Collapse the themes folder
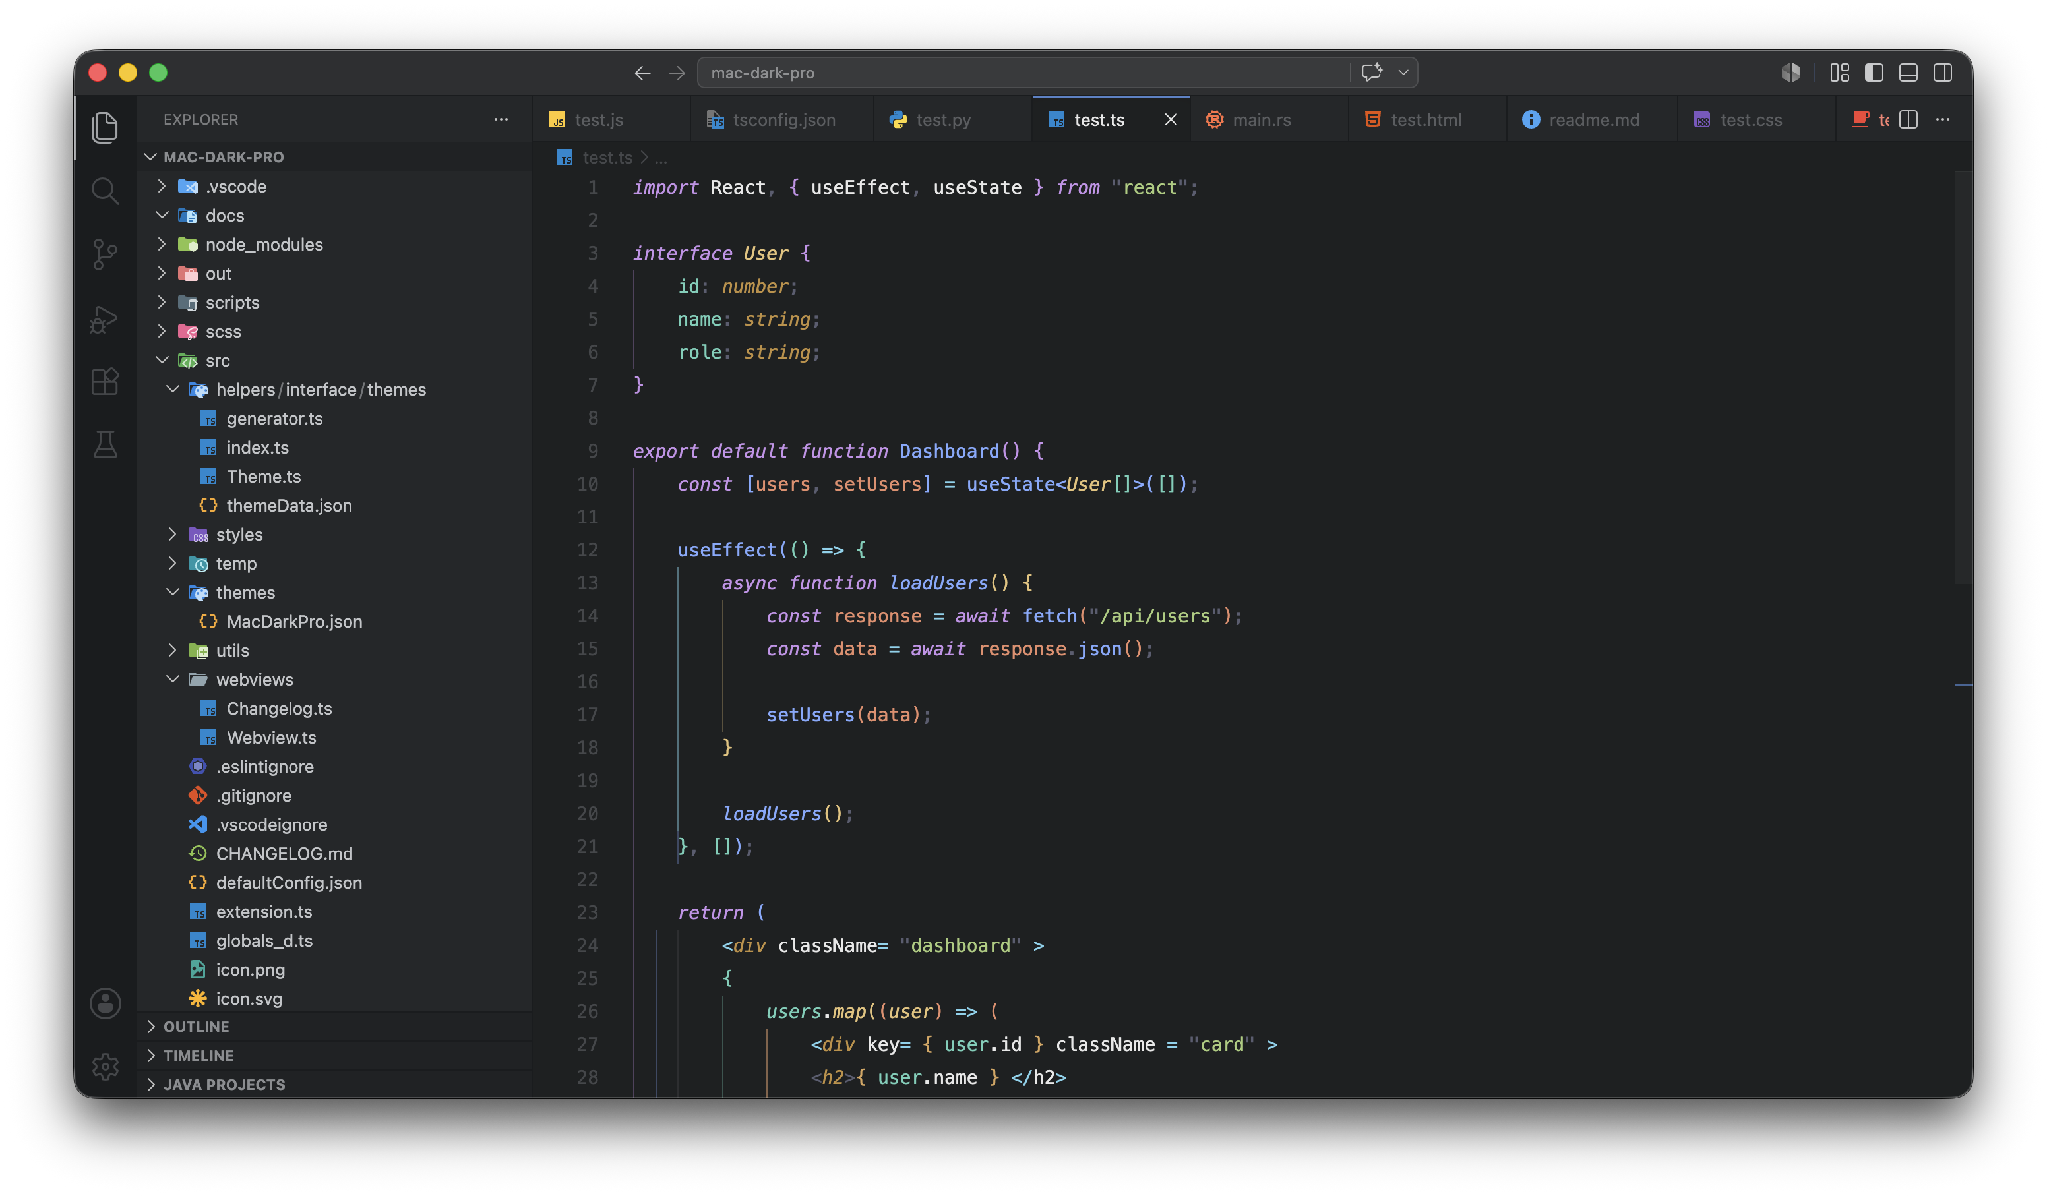 [x=172, y=592]
